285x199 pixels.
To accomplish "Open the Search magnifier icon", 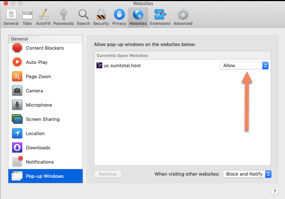I will click(x=83, y=14).
